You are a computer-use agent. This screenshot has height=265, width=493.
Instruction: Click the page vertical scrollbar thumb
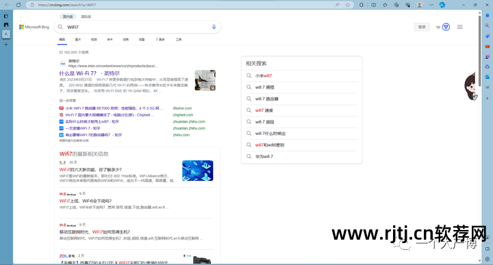coord(479,50)
